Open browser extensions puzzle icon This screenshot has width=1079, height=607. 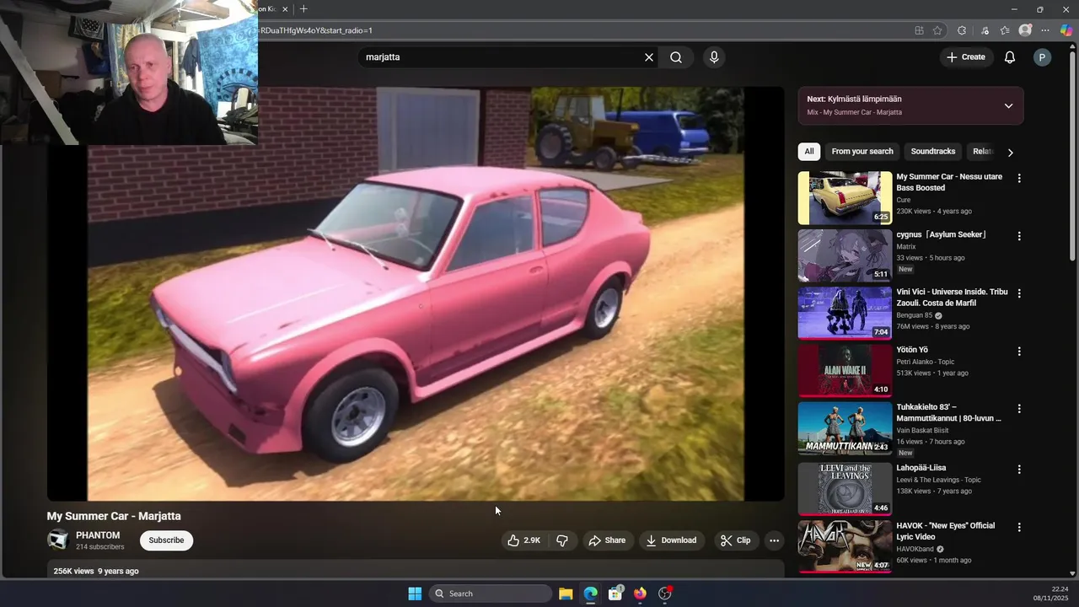point(962,30)
